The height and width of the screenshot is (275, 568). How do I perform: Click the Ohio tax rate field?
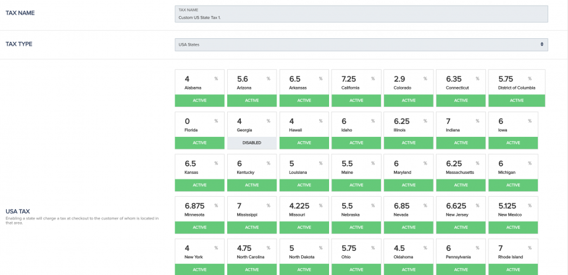(x=350, y=248)
